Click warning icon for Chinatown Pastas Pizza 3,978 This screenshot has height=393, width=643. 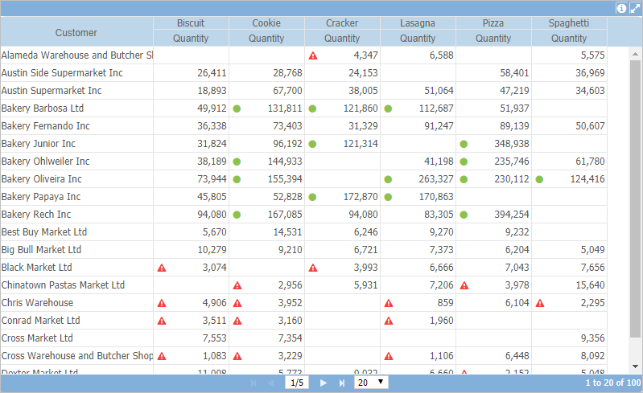click(x=464, y=286)
